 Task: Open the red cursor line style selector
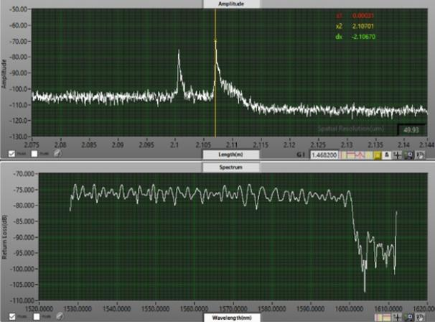[356, 155]
